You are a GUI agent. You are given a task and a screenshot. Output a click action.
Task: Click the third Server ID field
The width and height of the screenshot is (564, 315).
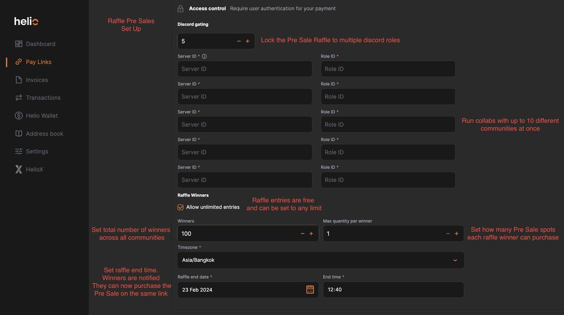tap(245, 124)
